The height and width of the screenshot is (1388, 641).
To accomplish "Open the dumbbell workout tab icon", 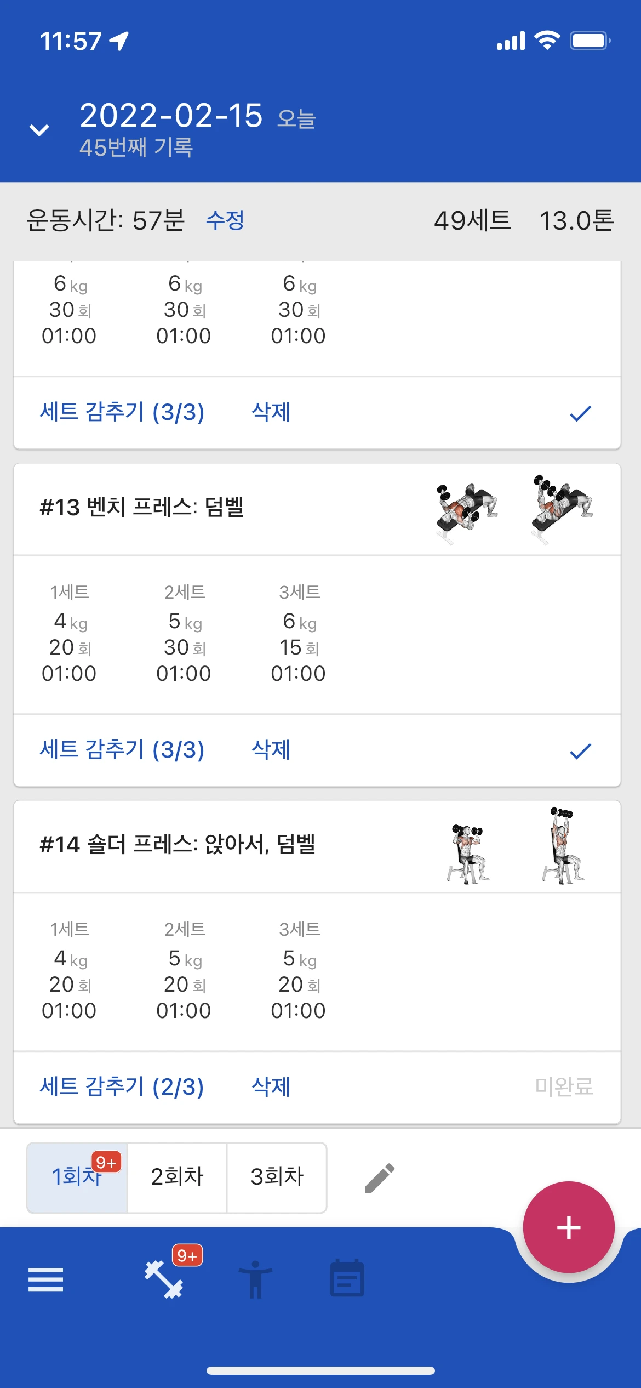I will point(164,1279).
